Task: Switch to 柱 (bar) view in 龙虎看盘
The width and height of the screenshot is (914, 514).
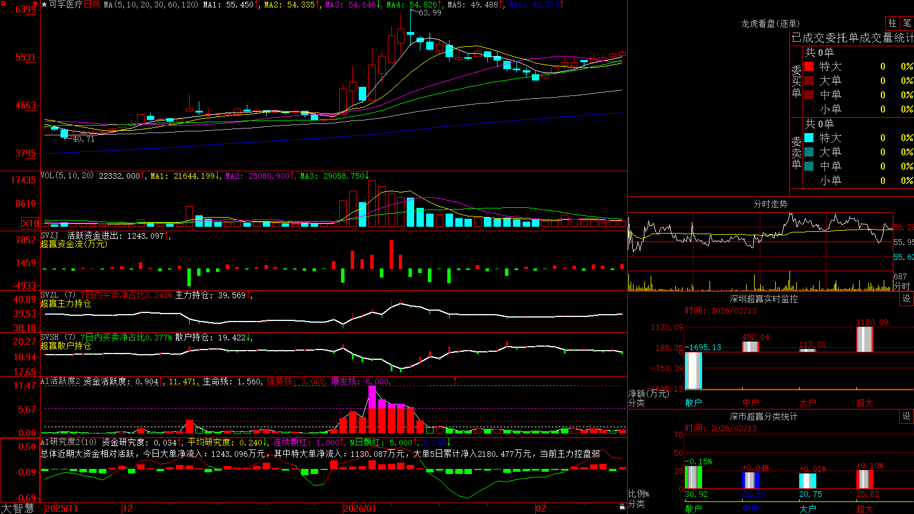Action: pos(892,23)
